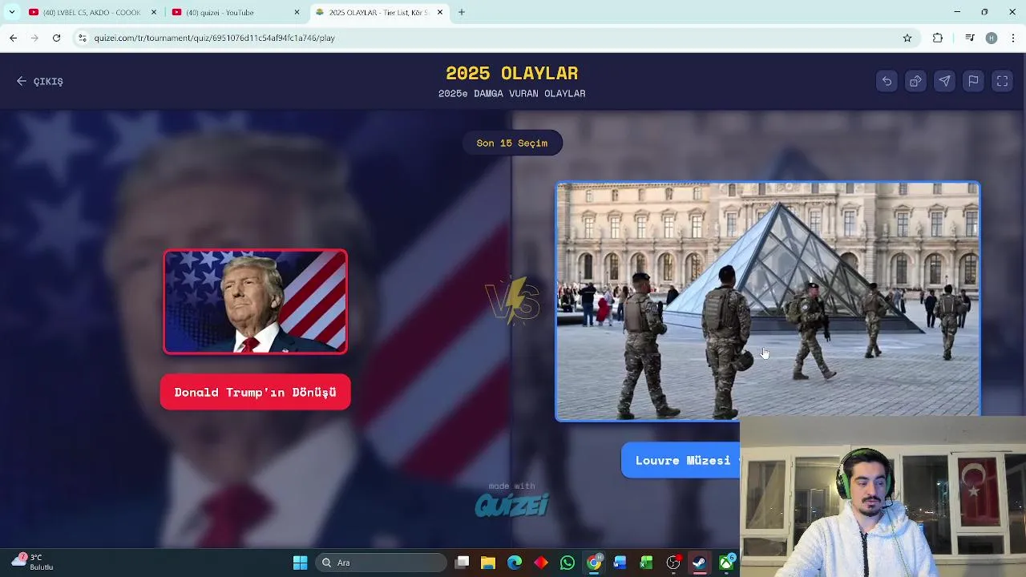Open Steam from taskbar
Image resolution: width=1026 pixels, height=577 pixels.
click(699, 563)
